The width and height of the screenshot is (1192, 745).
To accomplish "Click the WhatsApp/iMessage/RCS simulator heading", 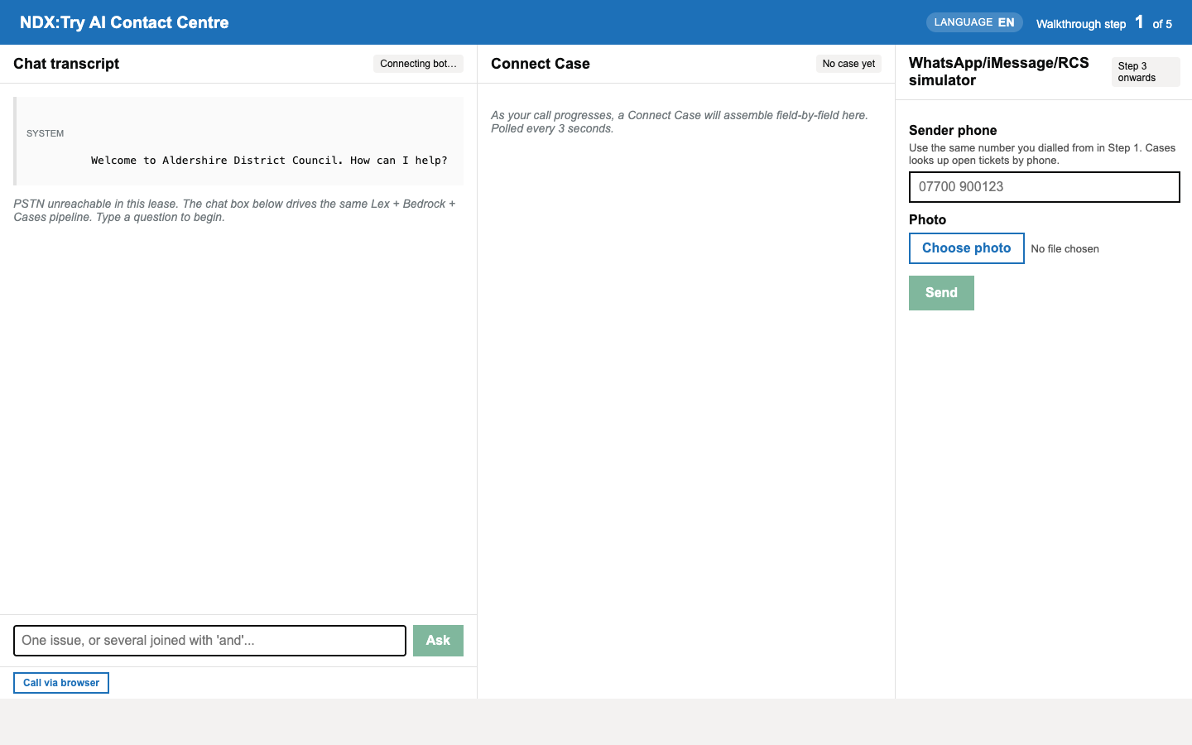I will pos(999,72).
